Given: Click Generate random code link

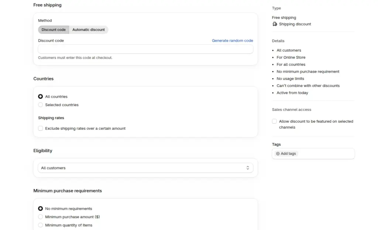Looking at the screenshot, I should (233, 41).
